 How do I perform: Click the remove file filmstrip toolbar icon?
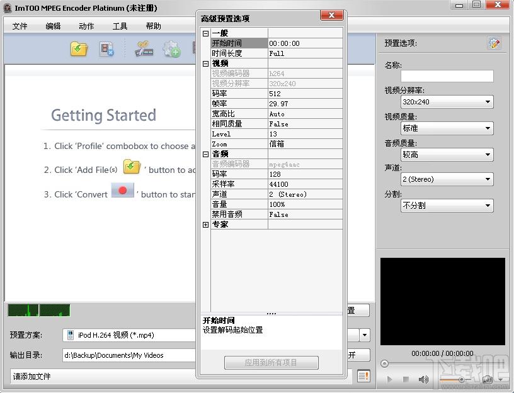(107, 50)
